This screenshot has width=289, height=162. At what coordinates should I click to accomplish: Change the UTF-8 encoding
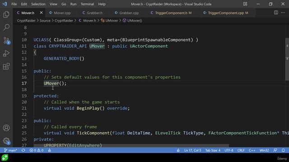click(229, 150)
